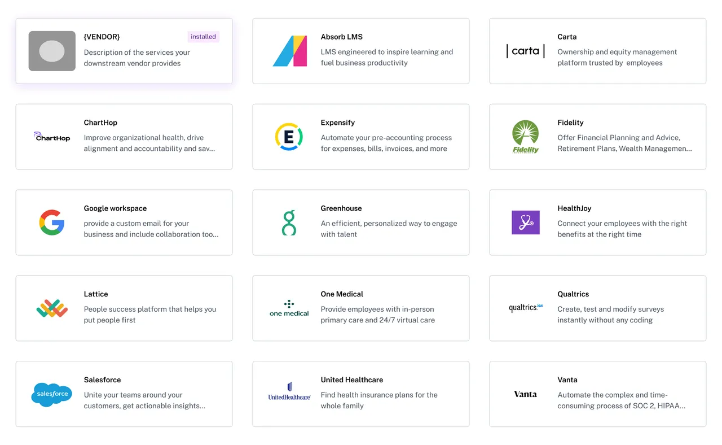This screenshot has width=722, height=445.
Task: Click "An efficient, personalized way" description
Action: point(389,229)
